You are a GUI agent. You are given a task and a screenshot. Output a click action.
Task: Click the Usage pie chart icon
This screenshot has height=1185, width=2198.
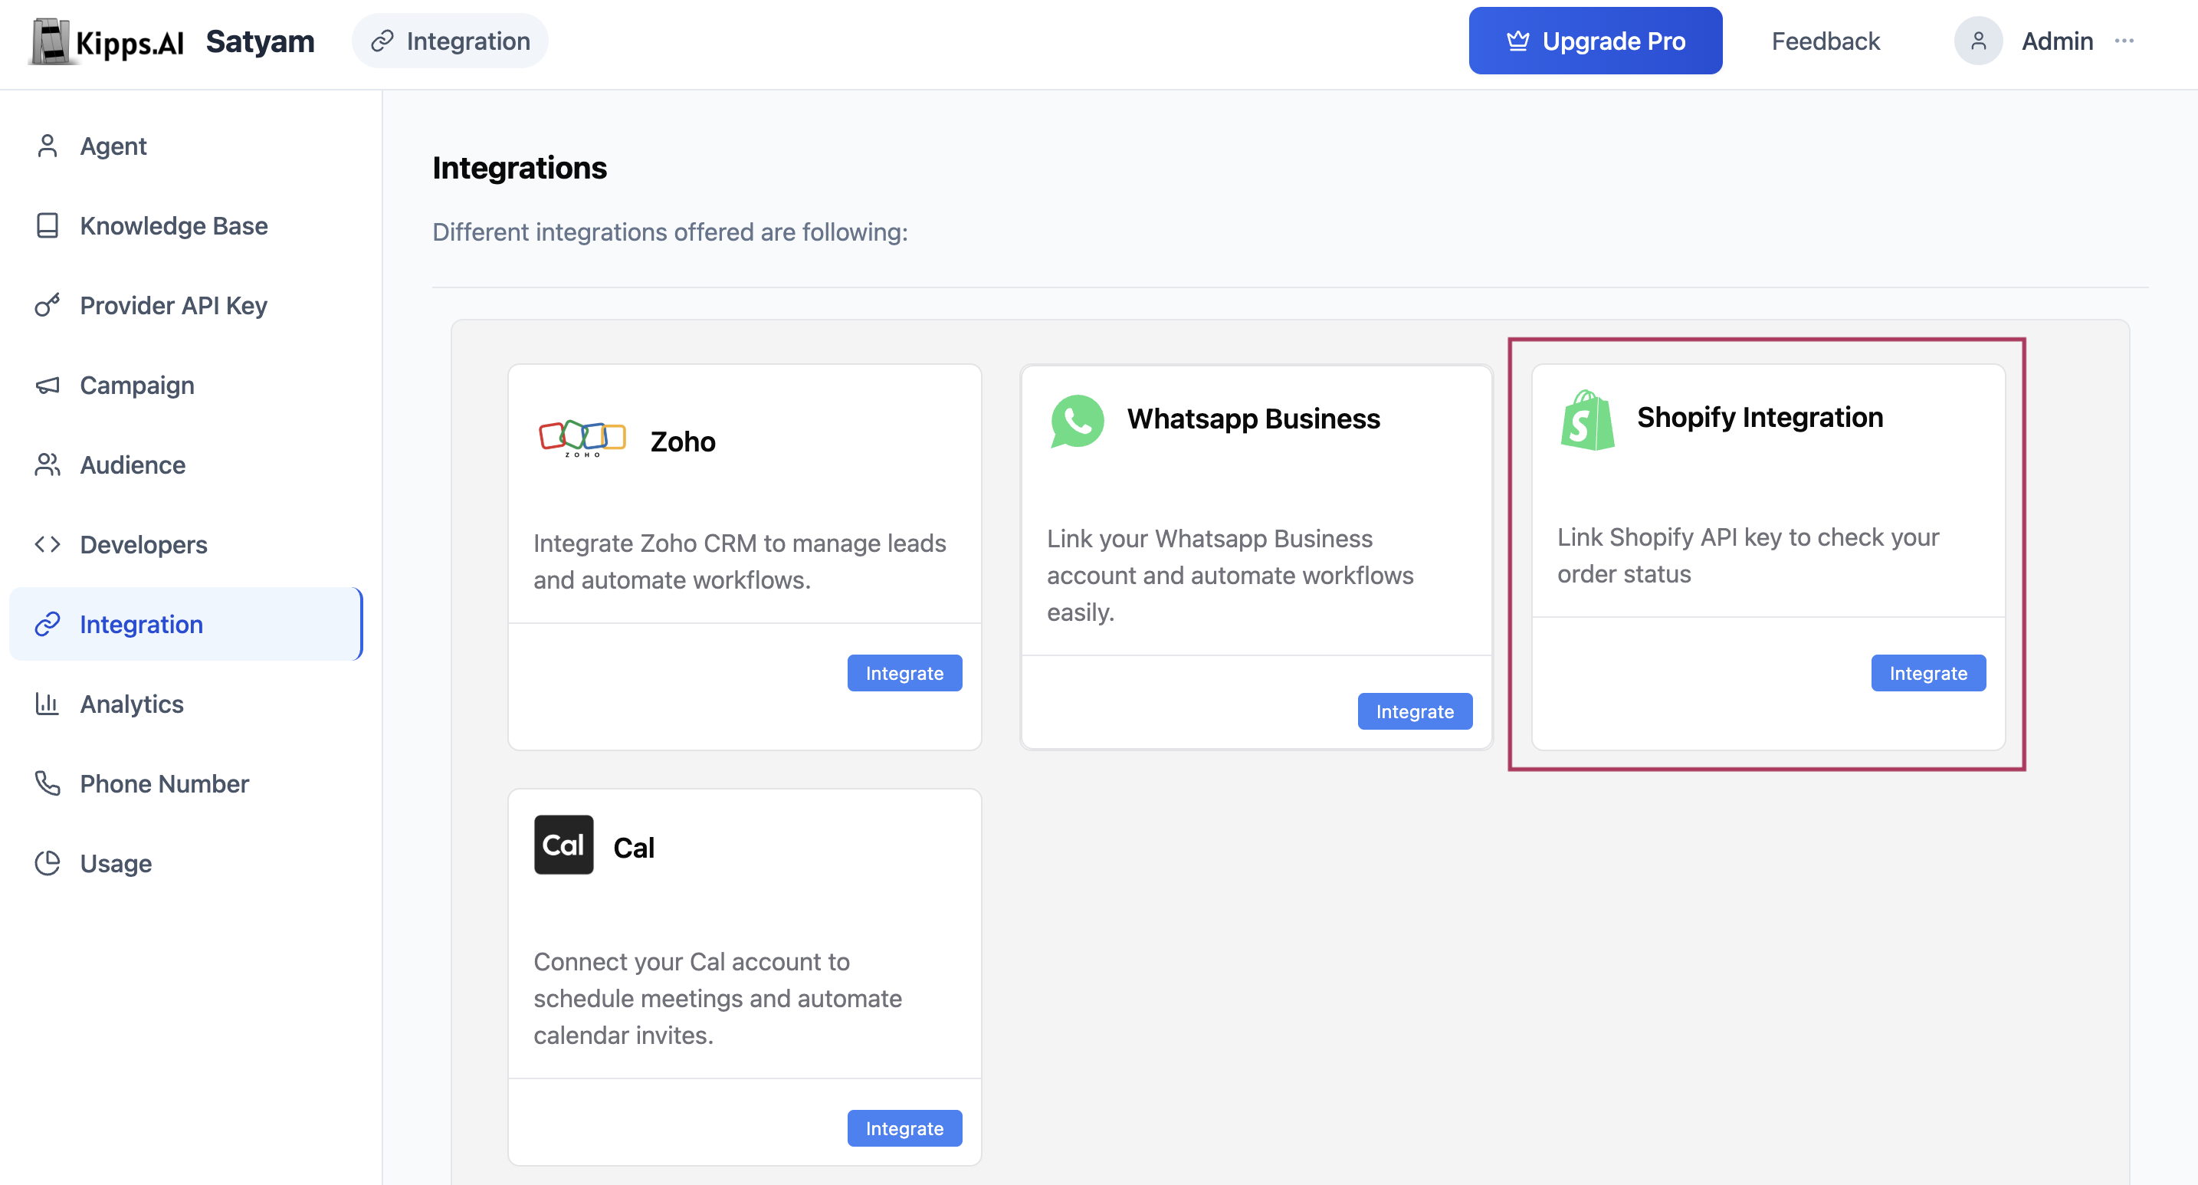tap(48, 862)
